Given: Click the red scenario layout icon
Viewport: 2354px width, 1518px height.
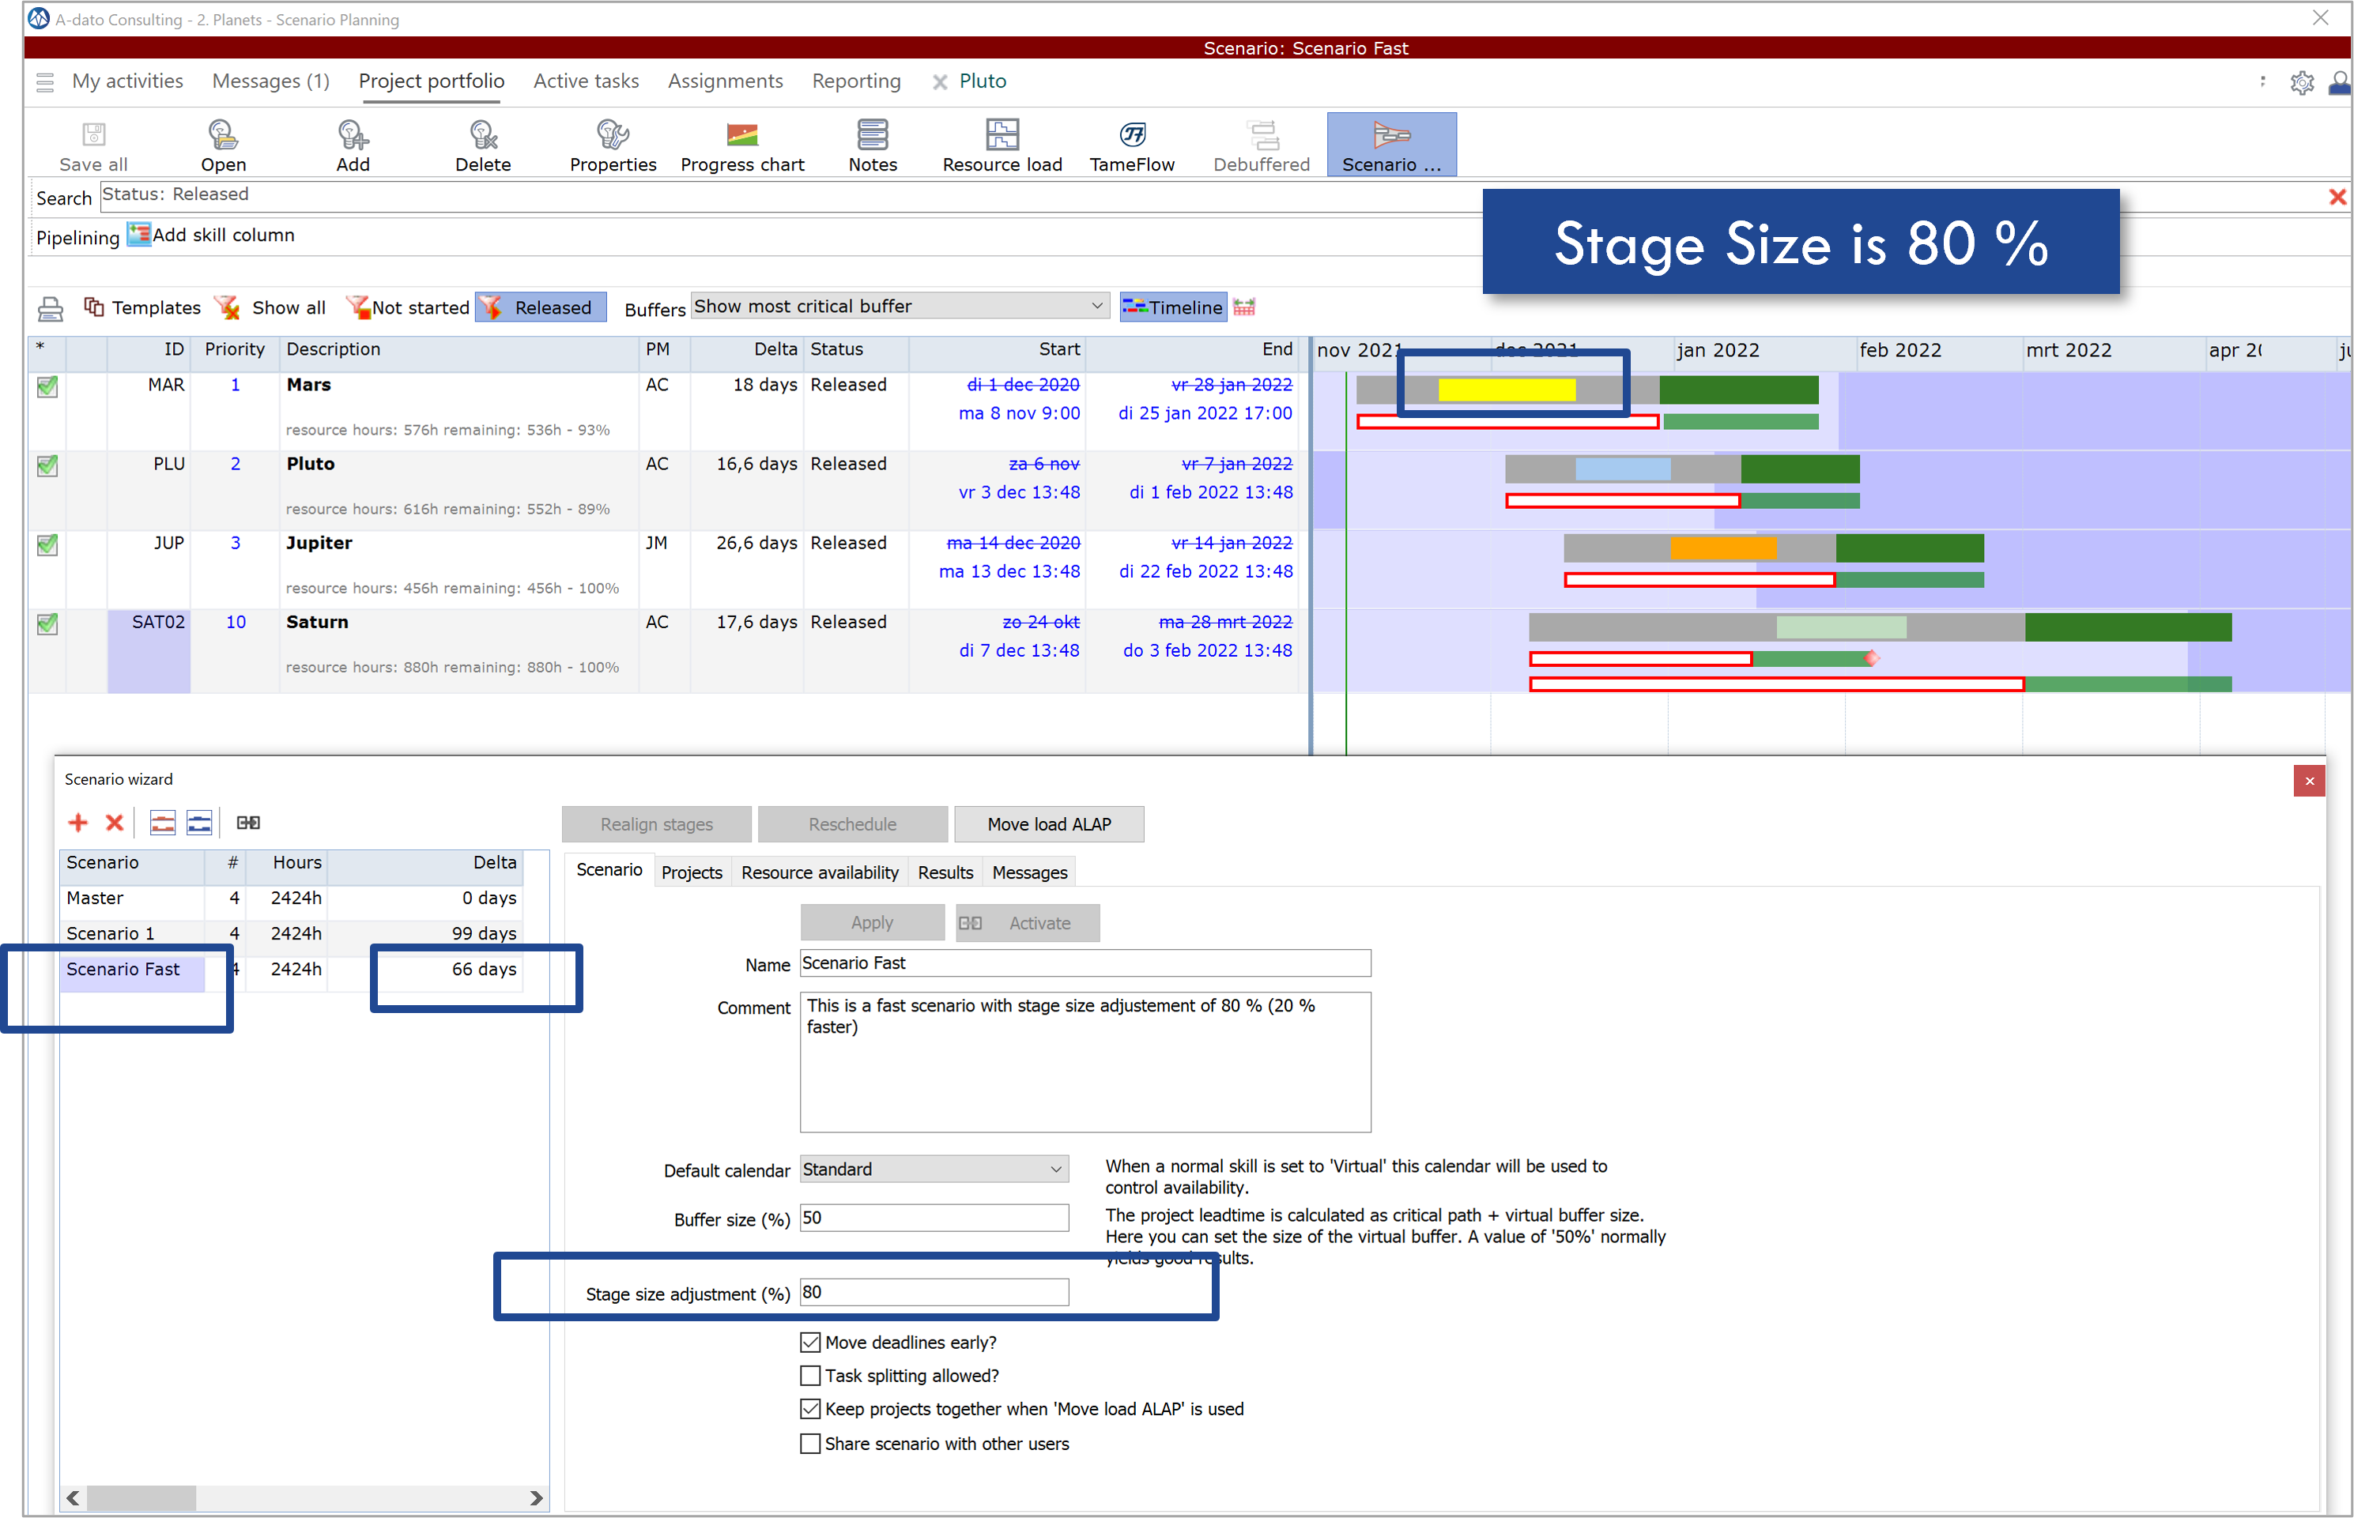Looking at the screenshot, I should pyautogui.click(x=163, y=822).
